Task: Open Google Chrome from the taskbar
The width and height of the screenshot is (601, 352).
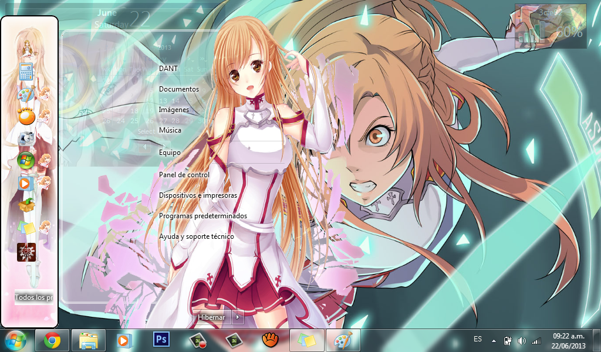Action: pyautogui.click(x=52, y=340)
